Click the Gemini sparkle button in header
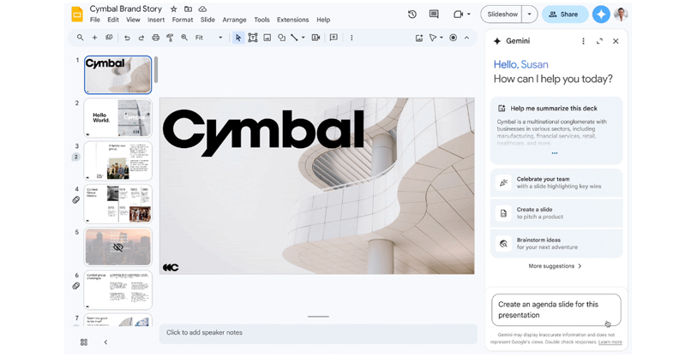Viewport: 691px width, 356px height. (x=601, y=15)
